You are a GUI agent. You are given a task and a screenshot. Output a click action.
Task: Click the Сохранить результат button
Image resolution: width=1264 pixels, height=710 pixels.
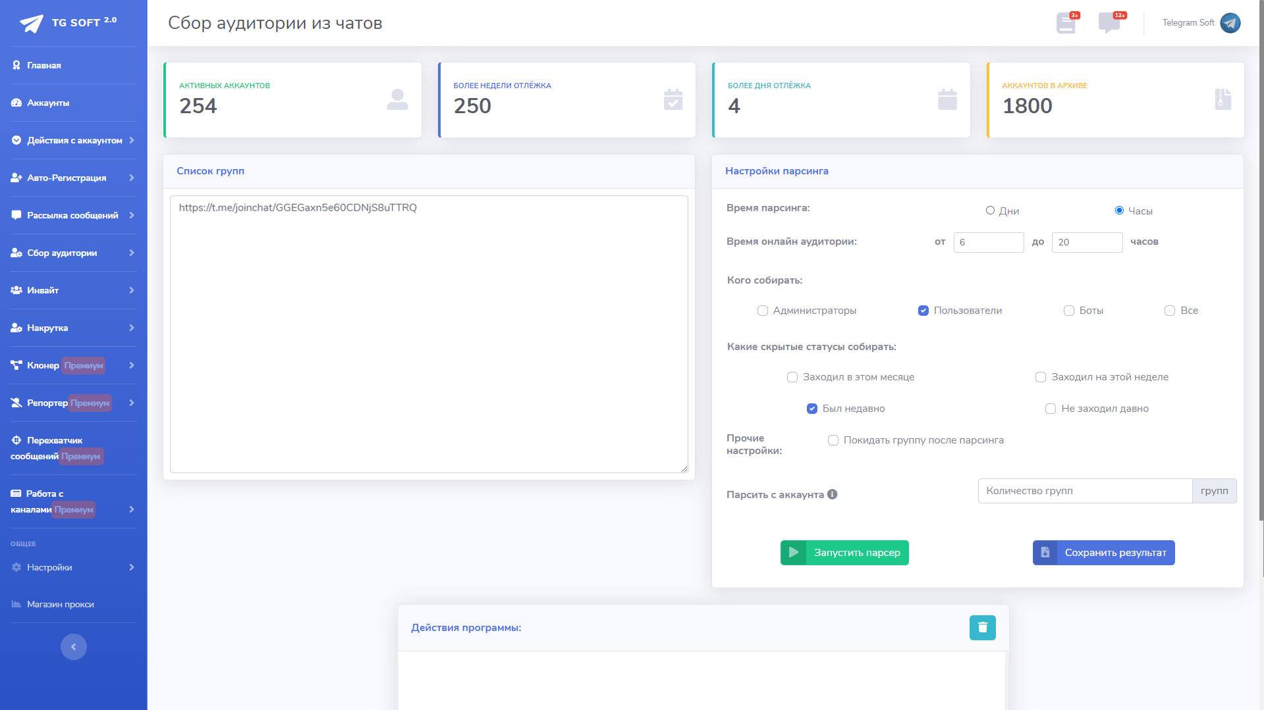[x=1103, y=553]
